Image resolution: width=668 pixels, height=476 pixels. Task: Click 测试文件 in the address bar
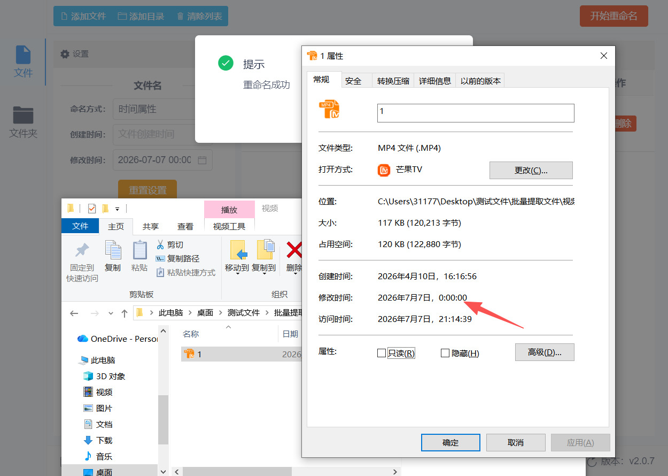(244, 313)
